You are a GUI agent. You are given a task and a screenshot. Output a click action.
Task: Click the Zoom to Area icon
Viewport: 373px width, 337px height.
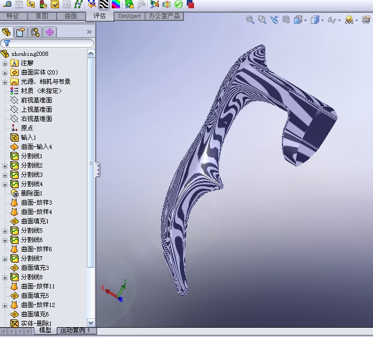click(262, 20)
